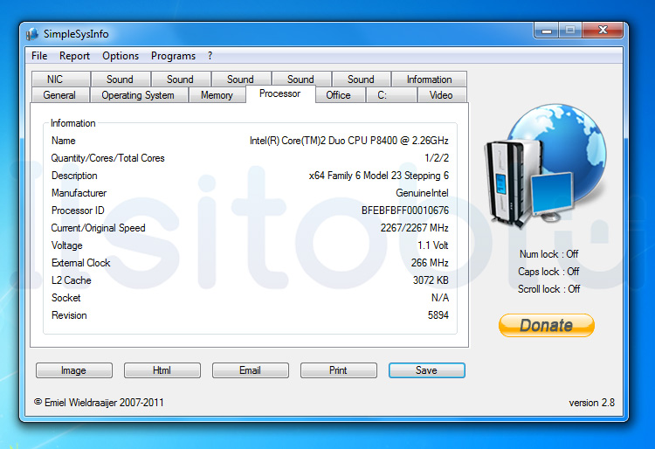The width and height of the screenshot is (655, 449).
Task: Click the SimpleSysInfo title bar app icon
Action: click(32, 34)
